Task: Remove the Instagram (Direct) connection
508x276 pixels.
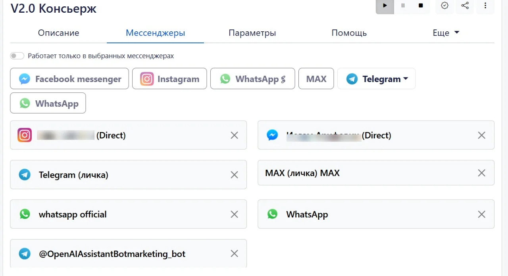Action: [234, 135]
